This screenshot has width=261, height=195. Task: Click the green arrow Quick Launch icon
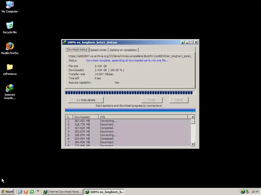pos(32,192)
